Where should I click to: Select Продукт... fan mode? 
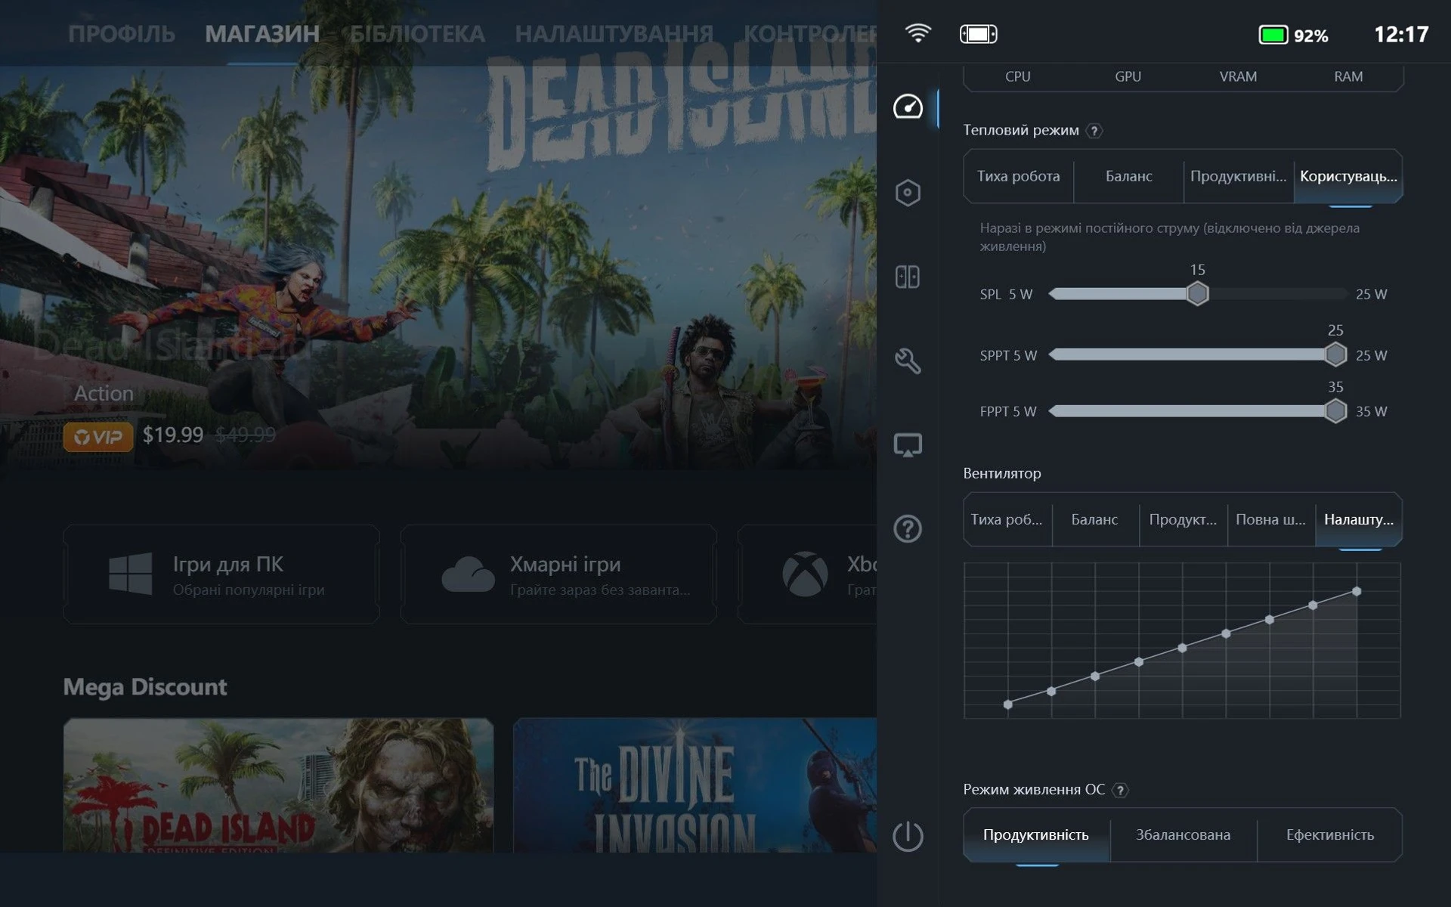pos(1183,519)
